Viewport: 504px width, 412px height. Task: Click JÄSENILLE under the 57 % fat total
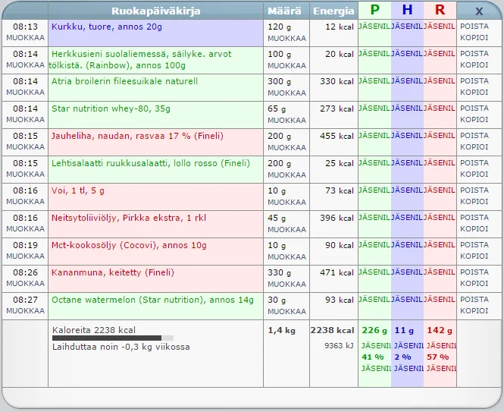[x=440, y=369]
